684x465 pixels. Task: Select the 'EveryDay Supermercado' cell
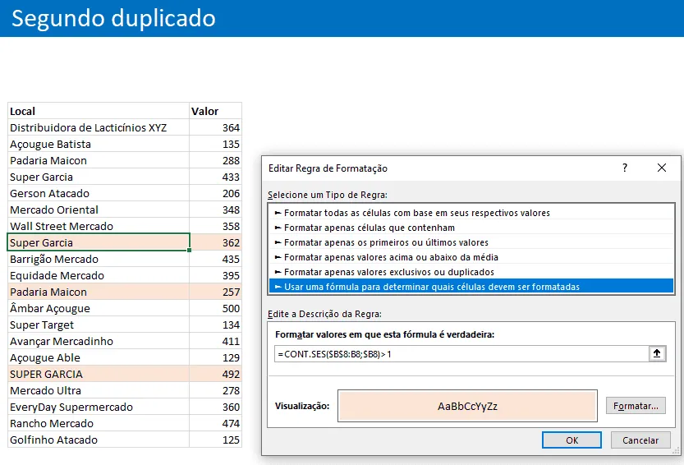(x=99, y=407)
